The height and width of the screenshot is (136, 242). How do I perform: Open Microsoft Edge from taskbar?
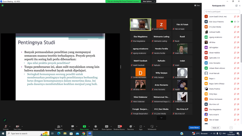click(59, 133)
